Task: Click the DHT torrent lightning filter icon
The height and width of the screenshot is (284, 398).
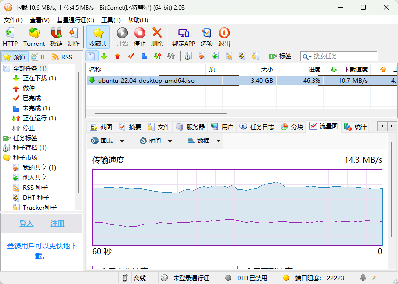Action: (242, 56)
